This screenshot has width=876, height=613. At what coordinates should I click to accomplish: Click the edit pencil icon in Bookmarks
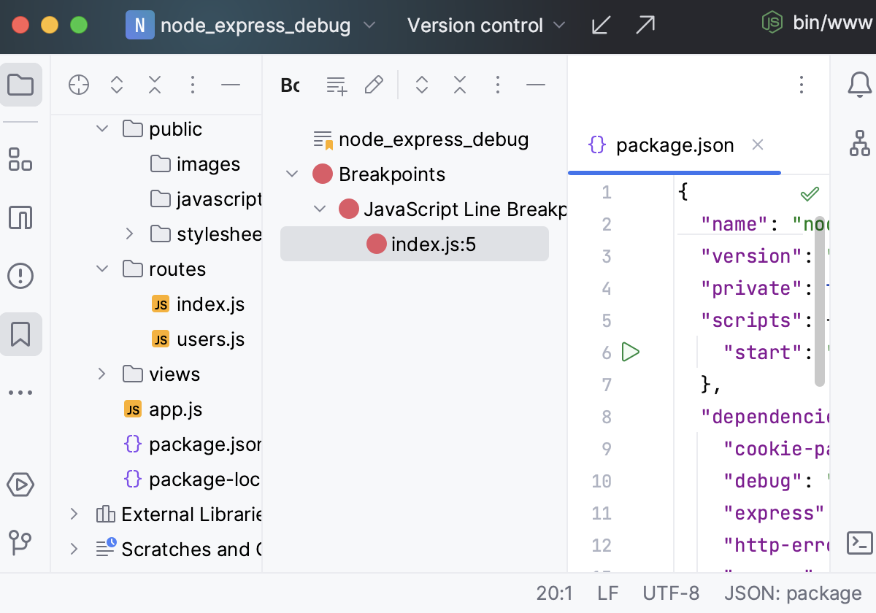pos(374,85)
